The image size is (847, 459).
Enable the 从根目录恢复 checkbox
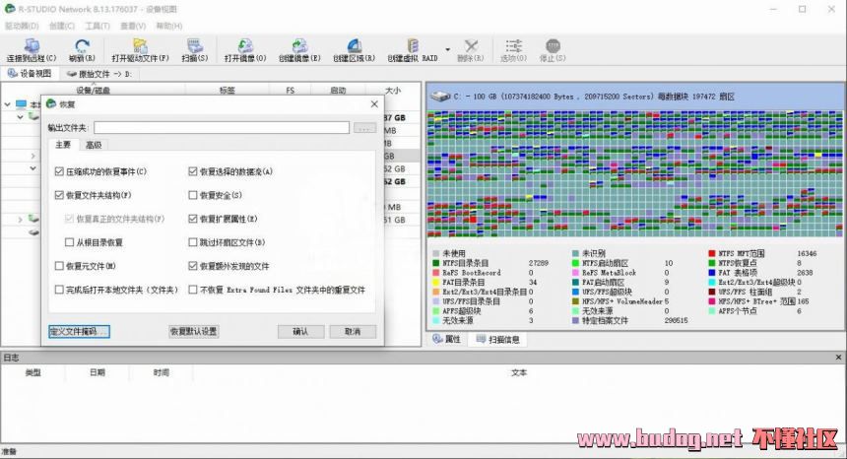pyautogui.click(x=69, y=242)
